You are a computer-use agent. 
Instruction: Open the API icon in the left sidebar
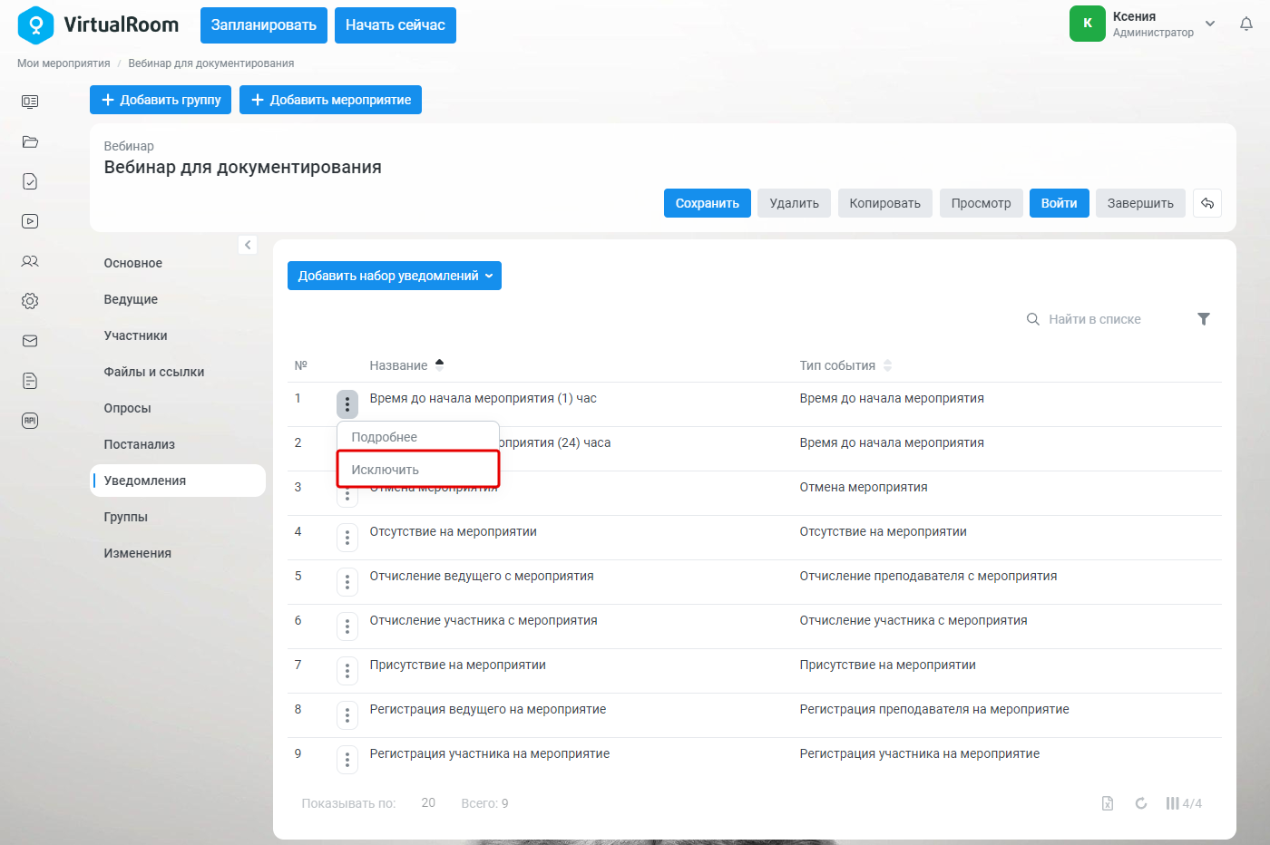(30, 421)
